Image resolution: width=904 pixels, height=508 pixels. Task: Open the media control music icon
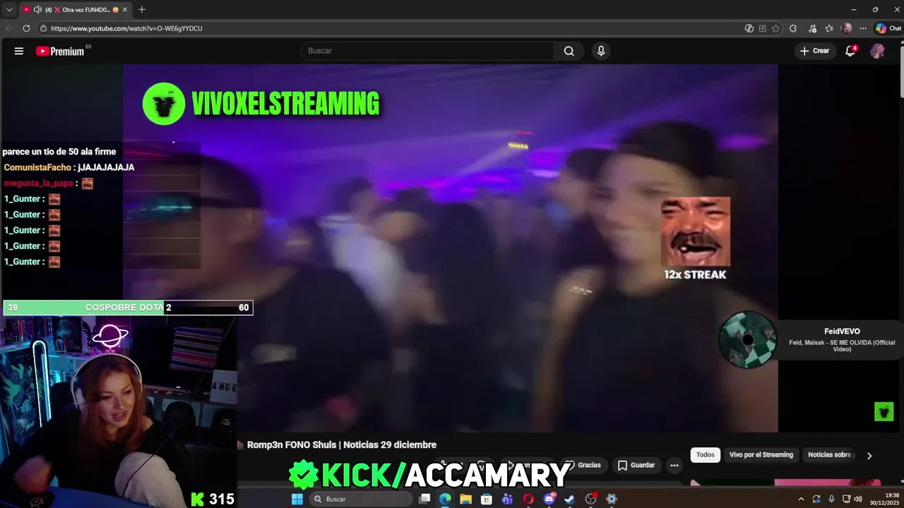pyautogui.click(x=811, y=28)
